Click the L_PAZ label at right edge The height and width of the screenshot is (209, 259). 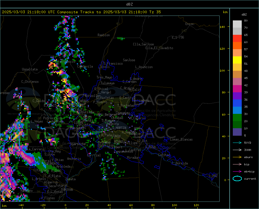pyautogui.click(x=213, y=176)
